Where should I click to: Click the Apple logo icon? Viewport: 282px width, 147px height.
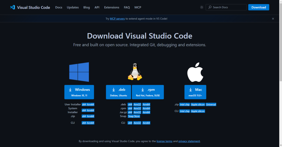[195, 72]
